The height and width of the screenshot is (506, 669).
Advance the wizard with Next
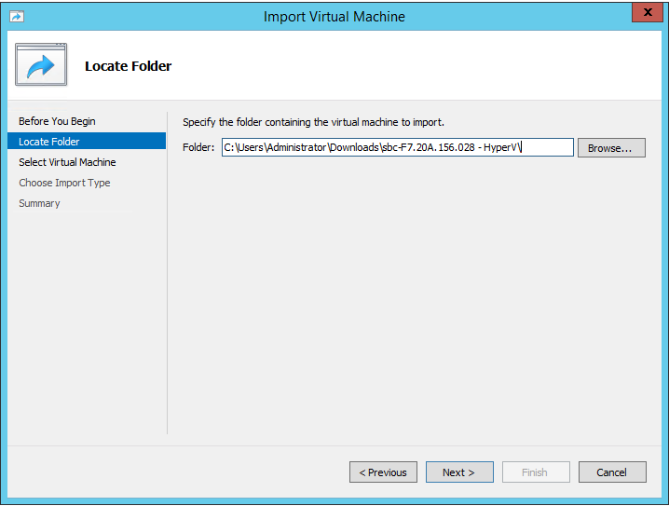[x=459, y=472]
